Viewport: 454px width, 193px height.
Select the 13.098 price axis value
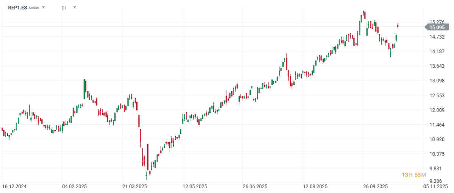point(437,81)
